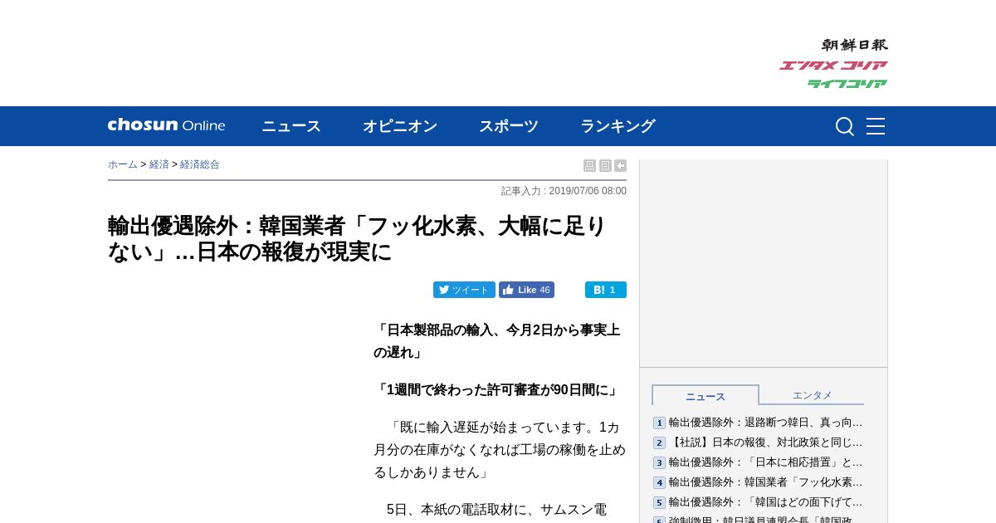Click the print article icon

589,166
